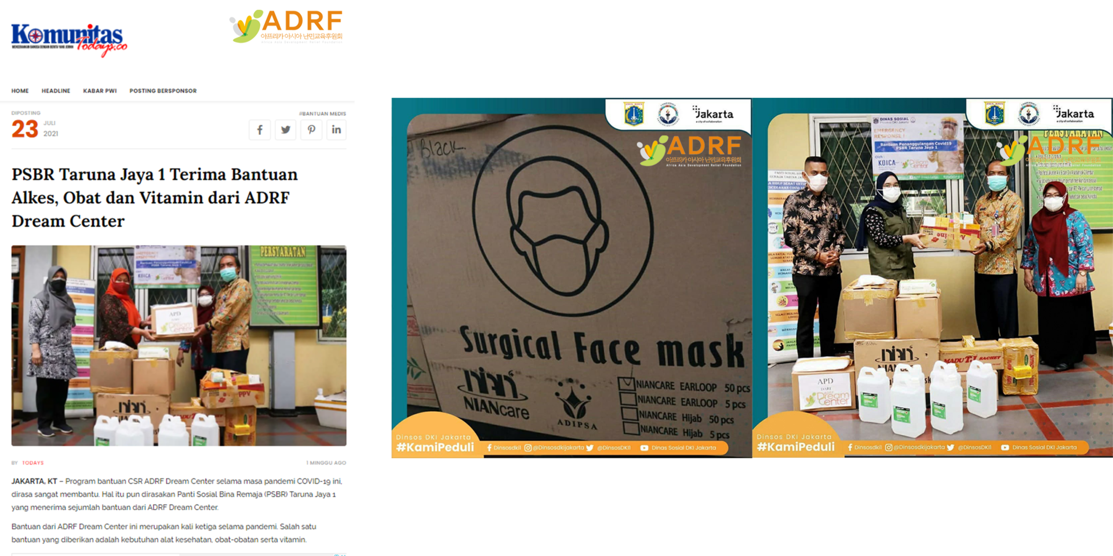
Task: Open POSTING BERSPONSOR menu item
Action: click(x=163, y=91)
